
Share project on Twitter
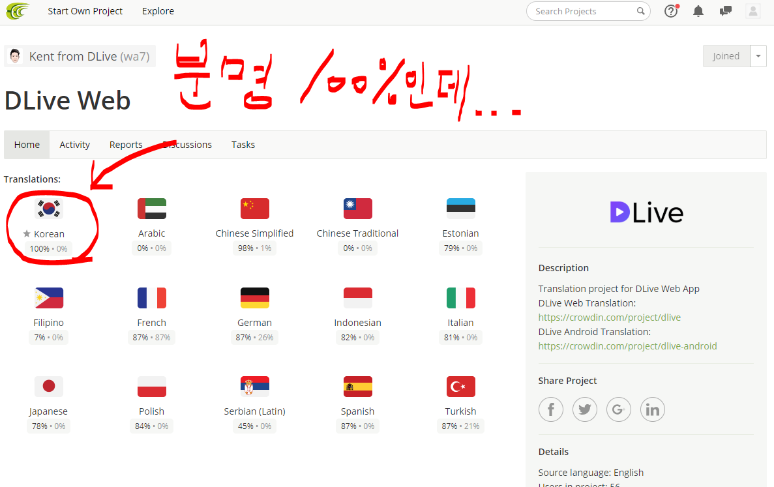point(585,409)
